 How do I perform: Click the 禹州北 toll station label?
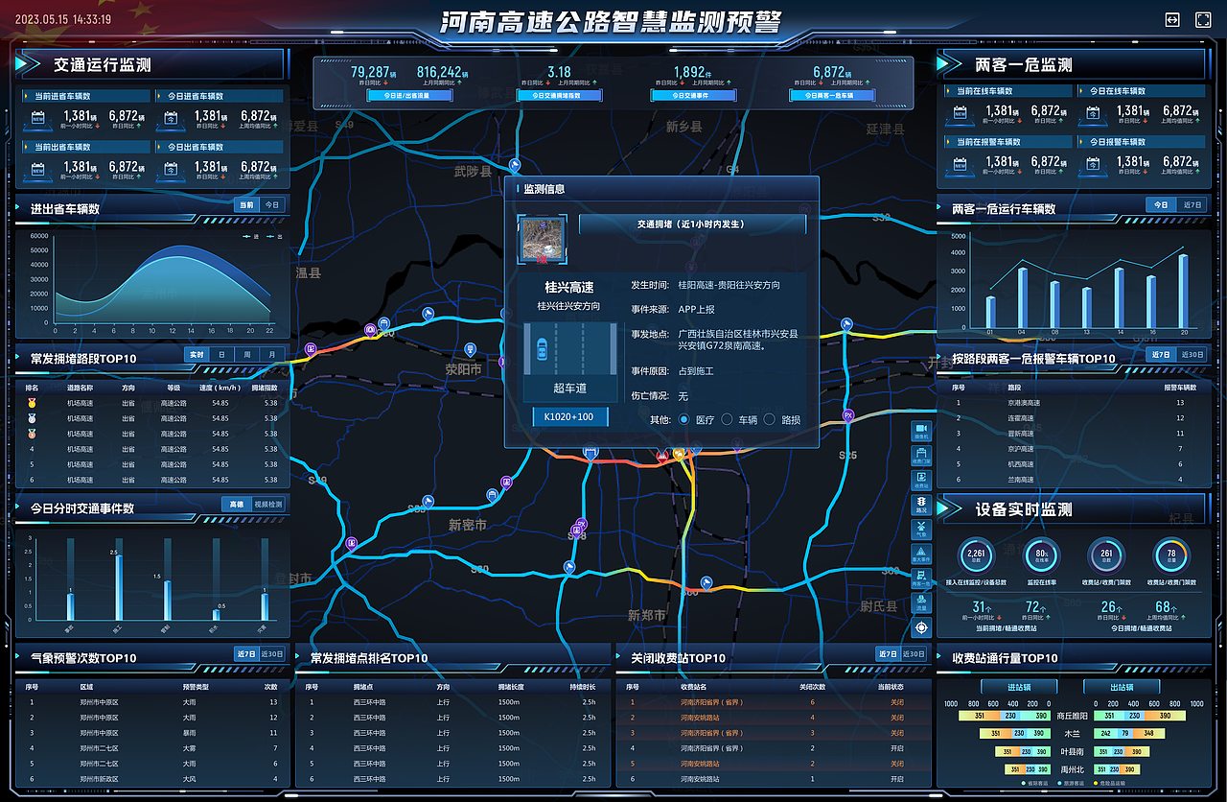1071,769
